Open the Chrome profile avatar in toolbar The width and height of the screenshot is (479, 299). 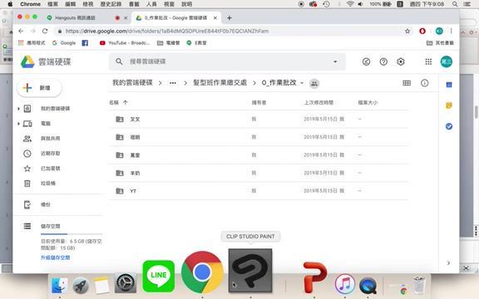tap(439, 31)
